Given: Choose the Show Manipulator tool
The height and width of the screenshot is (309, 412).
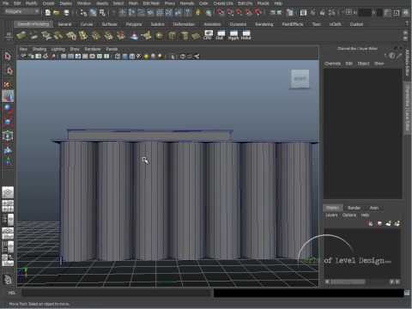Looking at the screenshot, I should click(8, 161).
